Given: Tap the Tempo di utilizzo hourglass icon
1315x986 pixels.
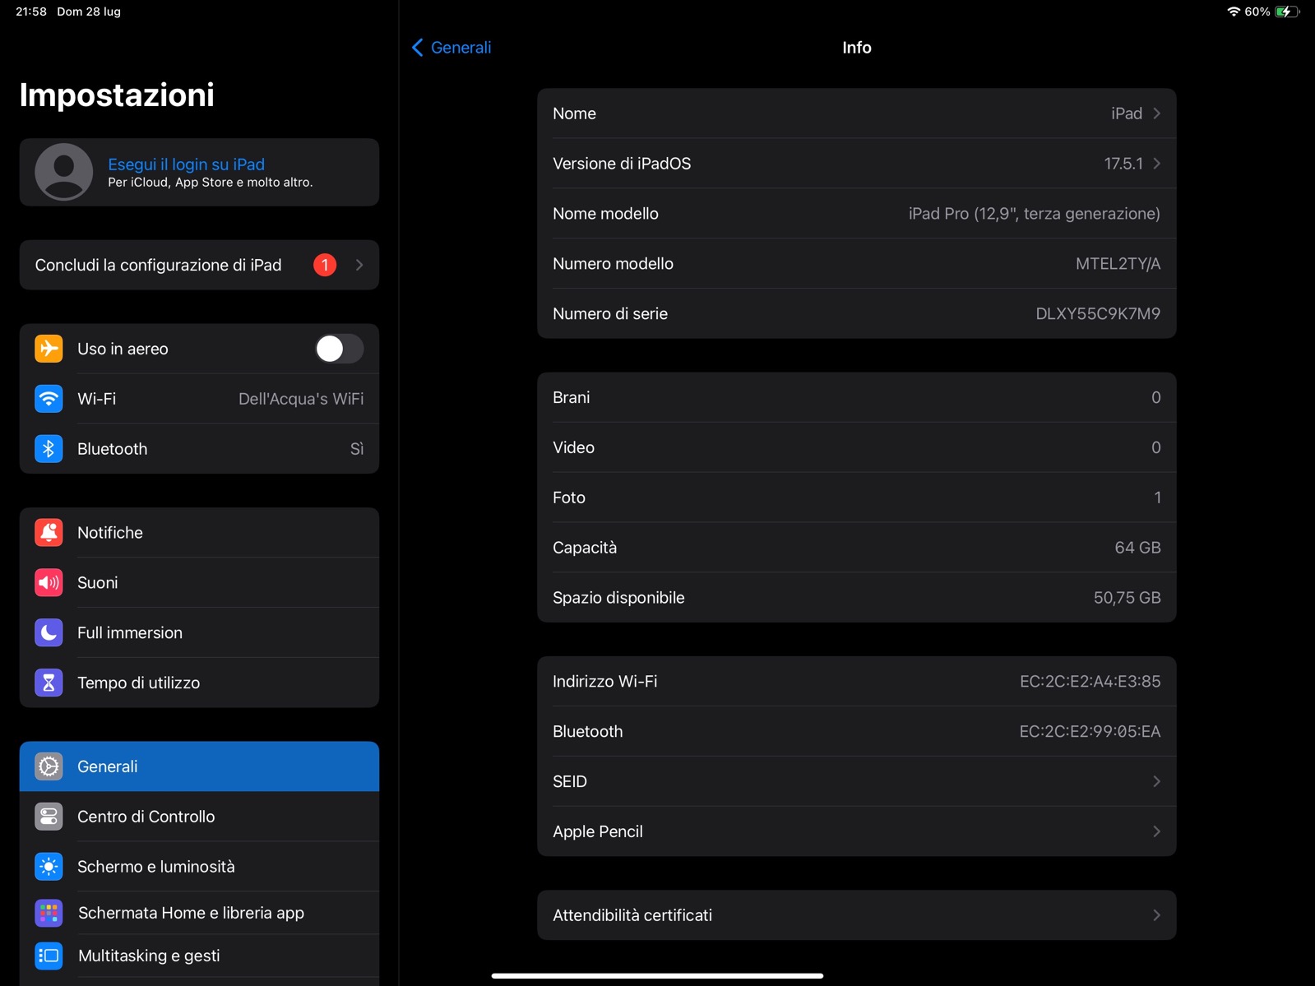Looking at the screenshot, I should [49, 683].
